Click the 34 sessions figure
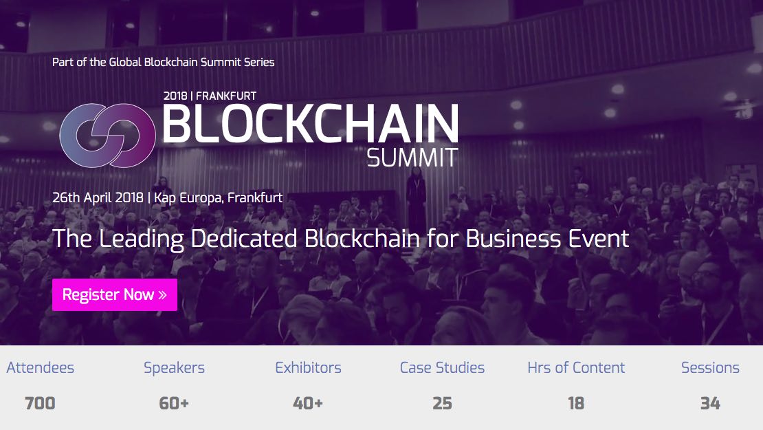 click(710, 403)
